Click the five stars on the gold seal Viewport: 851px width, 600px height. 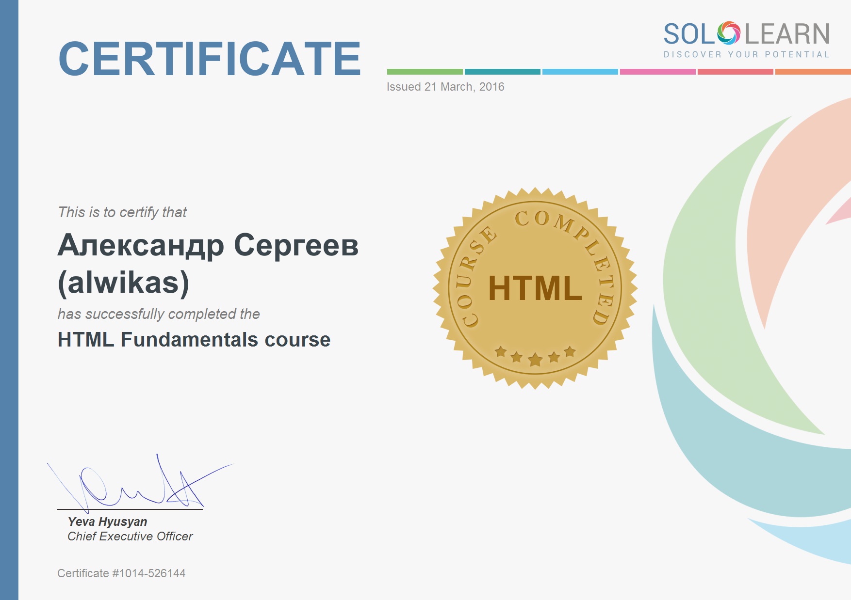click(x=535, y=355)
